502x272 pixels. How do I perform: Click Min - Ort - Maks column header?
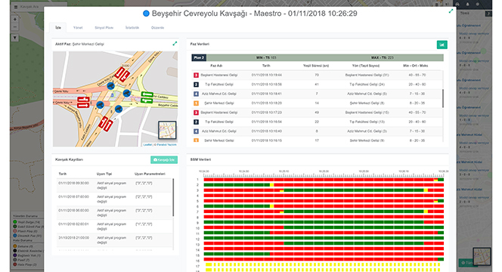pyautogui.click(x=416, y=66)
